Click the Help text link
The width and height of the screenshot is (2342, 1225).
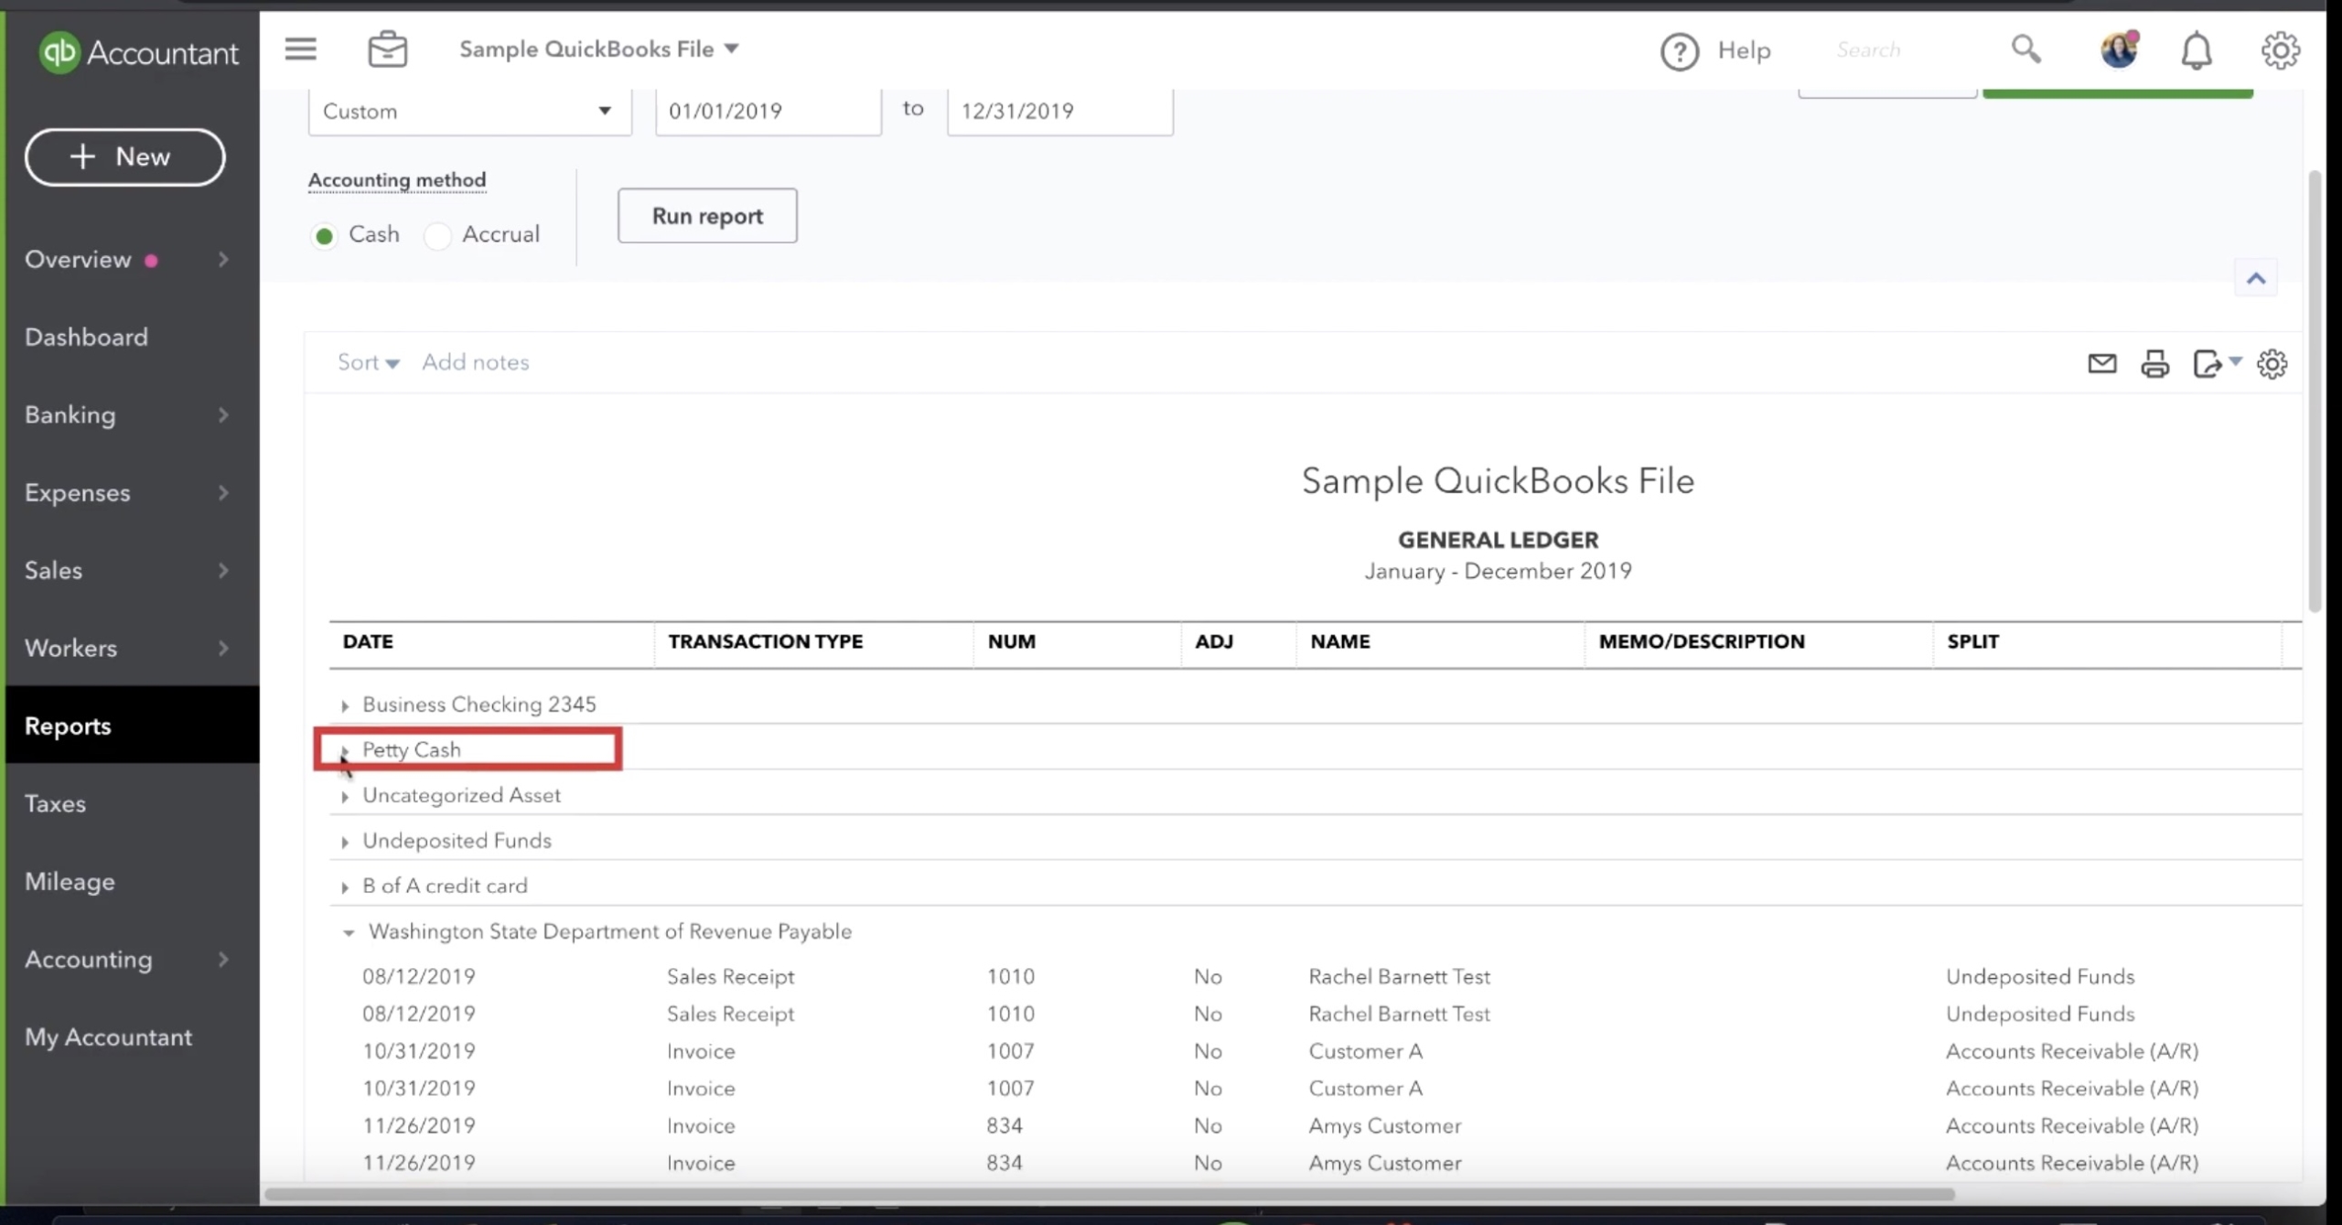pyautogui.click(x=1744, y=51)
